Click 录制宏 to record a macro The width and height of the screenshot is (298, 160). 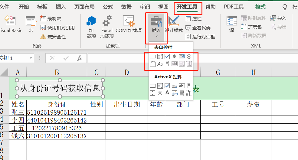coord(51,19)
